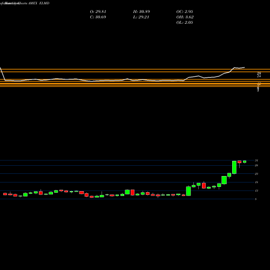Click the high value H: 30.89
Screen dimensions: 270x270
pyautogui.click(x=141, y=12)
